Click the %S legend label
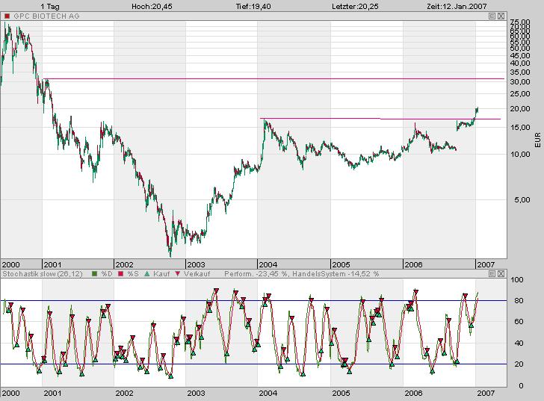Screen dimensions: 544x401 click(x=133, y=274)
